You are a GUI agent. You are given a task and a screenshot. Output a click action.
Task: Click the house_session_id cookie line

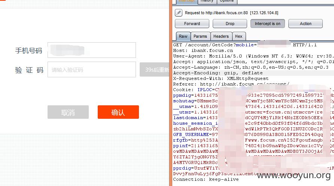coord(253,123)
